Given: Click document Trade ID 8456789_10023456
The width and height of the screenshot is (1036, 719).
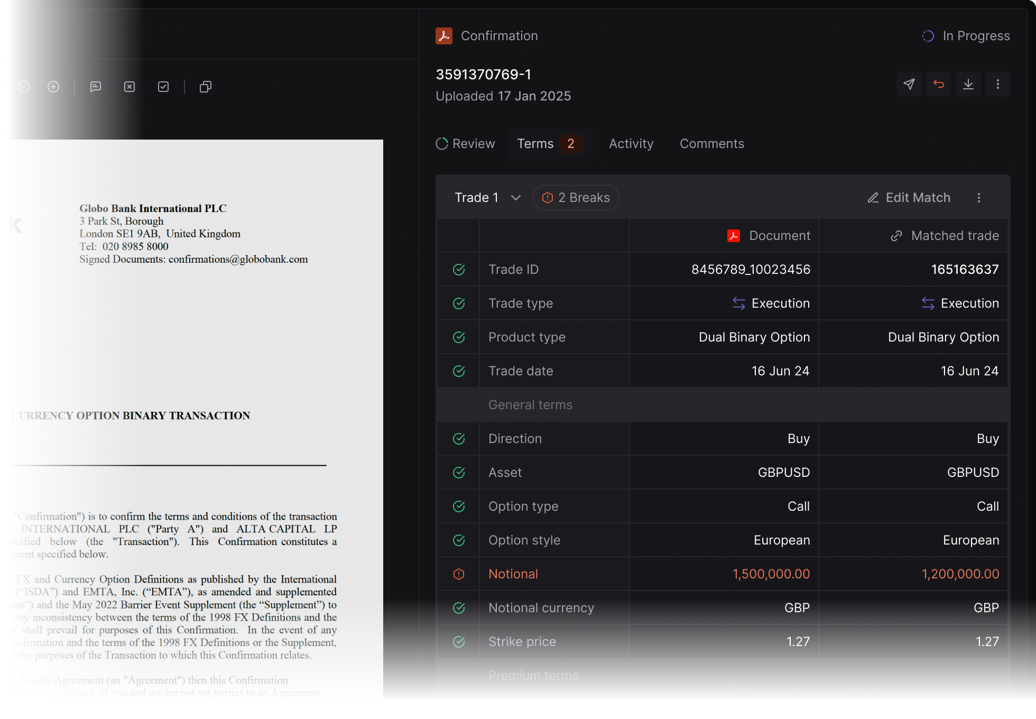Looking at the screenshot, I should 751,270.
